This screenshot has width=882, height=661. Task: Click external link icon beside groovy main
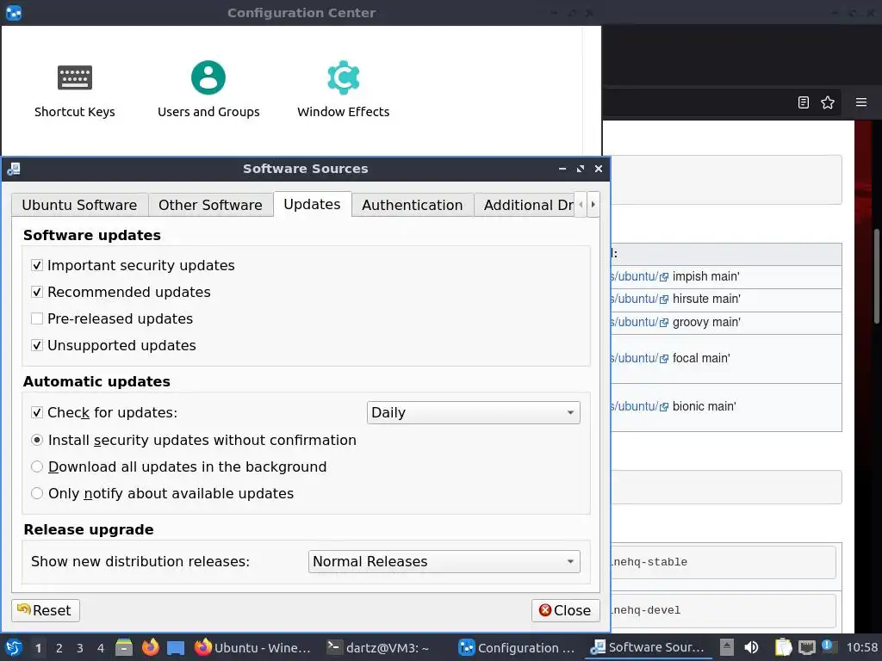pos(664,323)
